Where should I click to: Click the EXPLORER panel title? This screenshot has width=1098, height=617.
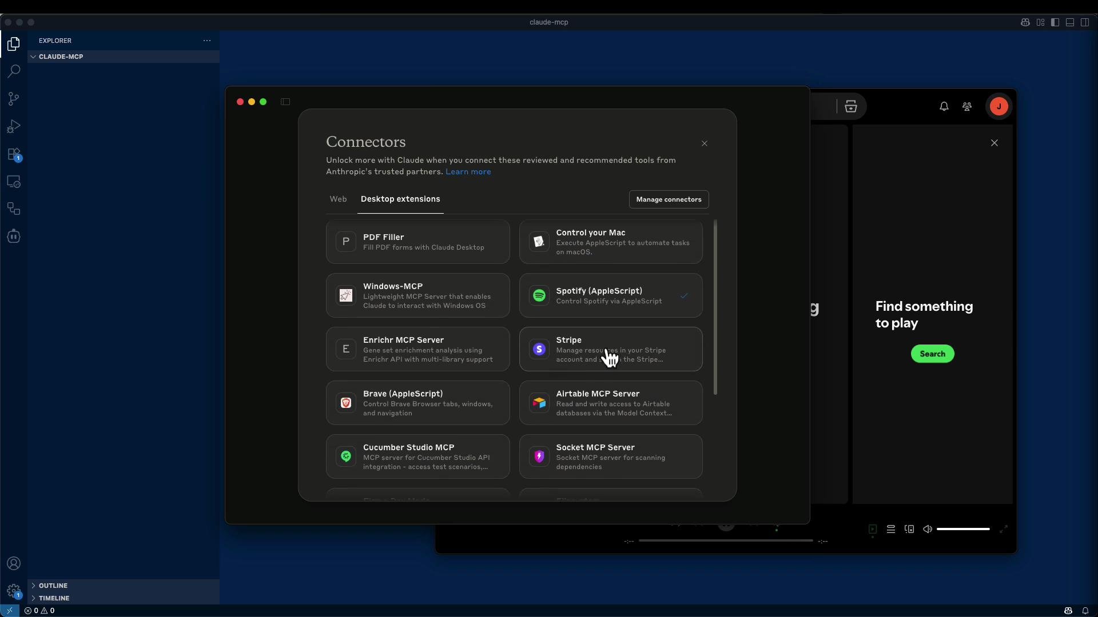point(55,41)
